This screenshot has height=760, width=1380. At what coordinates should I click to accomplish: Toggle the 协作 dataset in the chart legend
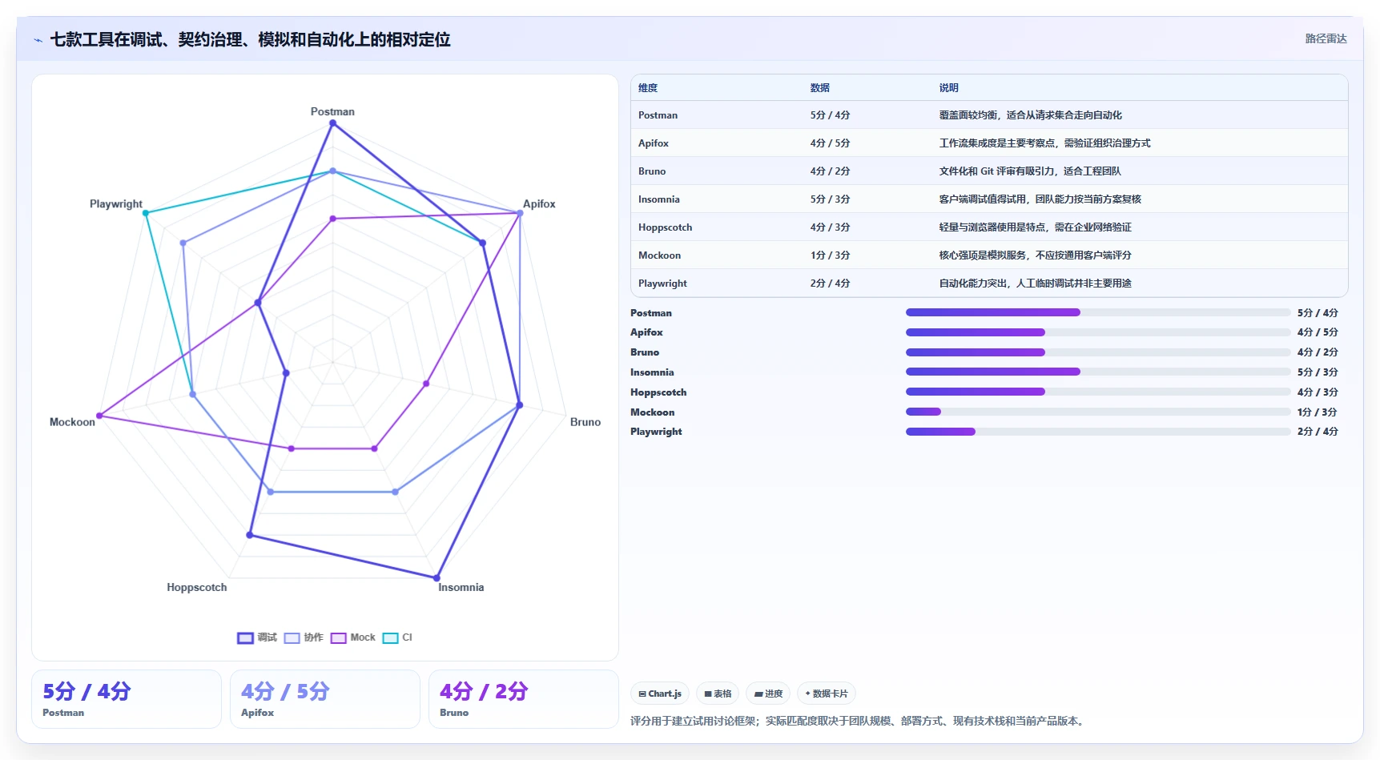pyautogui.click(x=304, y=637)
